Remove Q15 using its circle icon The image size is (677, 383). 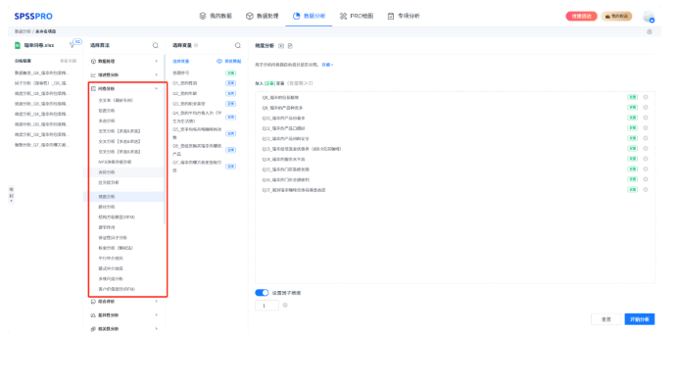(646, 169)
